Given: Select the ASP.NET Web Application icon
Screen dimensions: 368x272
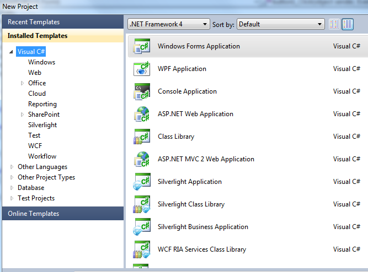Looking at the screenshot, I should click(142, 115).
